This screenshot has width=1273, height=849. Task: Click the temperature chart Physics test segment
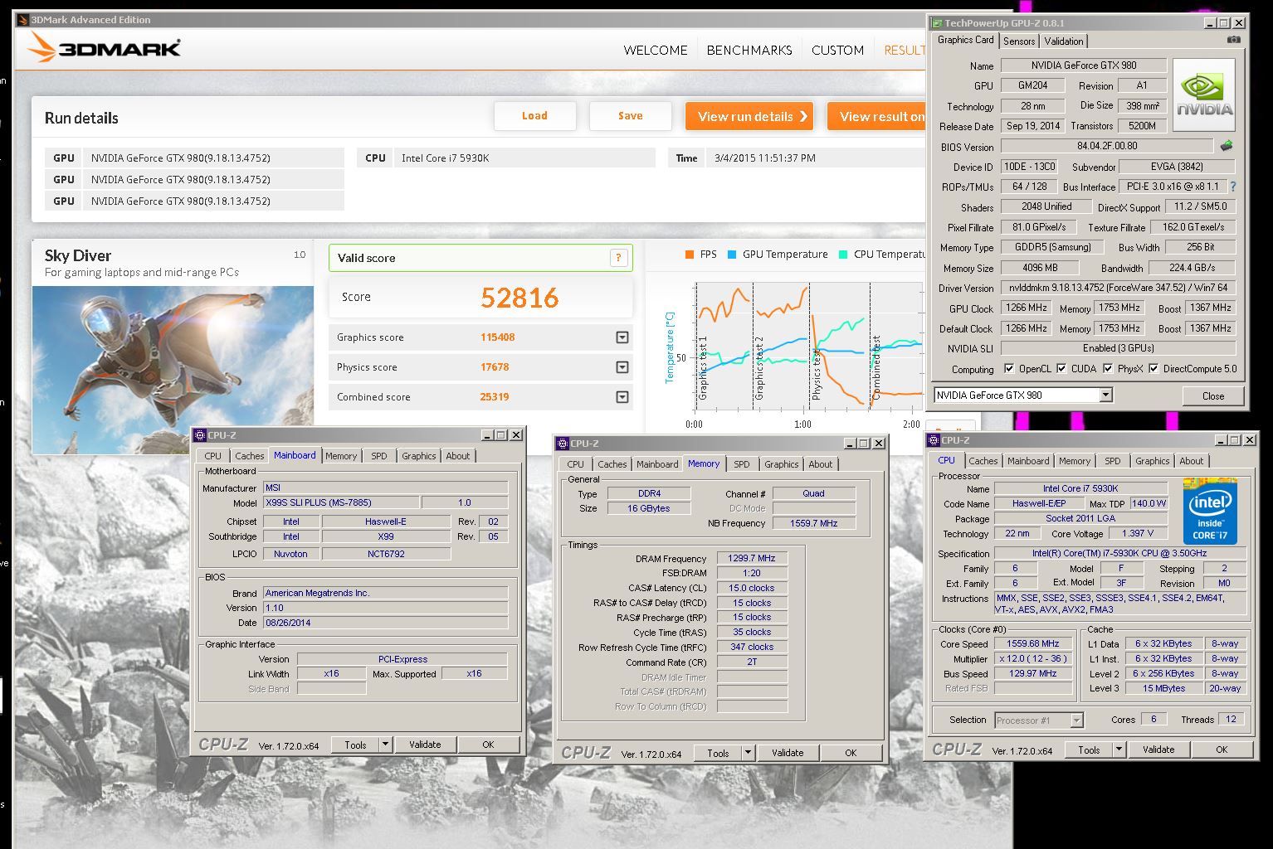(839, 347)
